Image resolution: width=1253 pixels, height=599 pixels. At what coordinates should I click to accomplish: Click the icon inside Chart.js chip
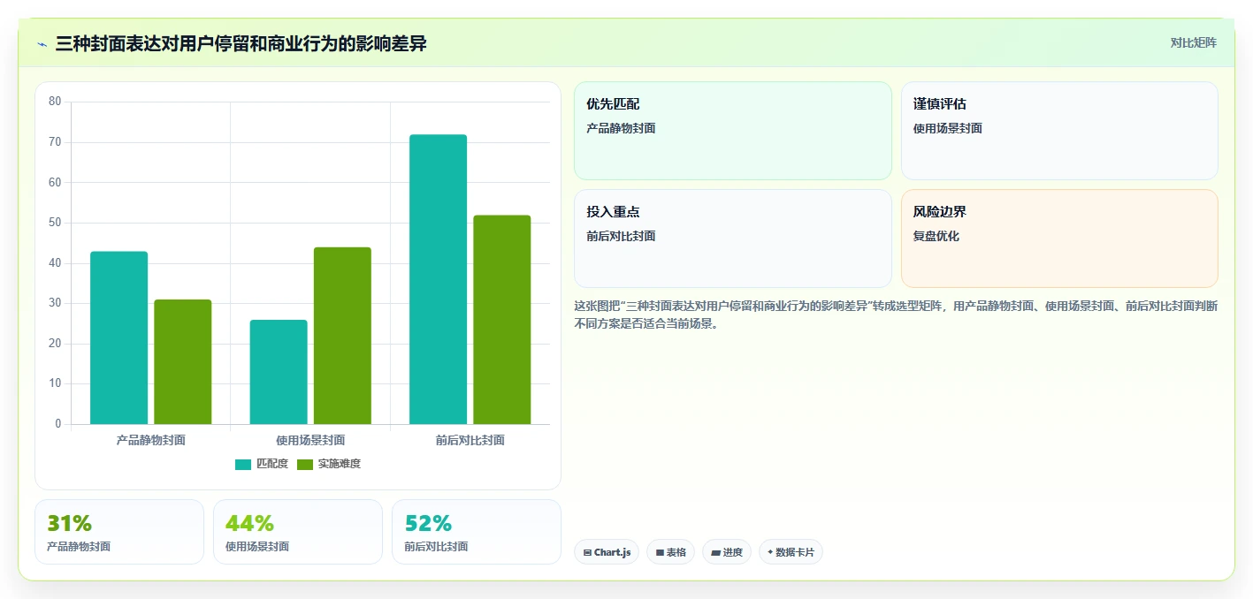point(587,552)
